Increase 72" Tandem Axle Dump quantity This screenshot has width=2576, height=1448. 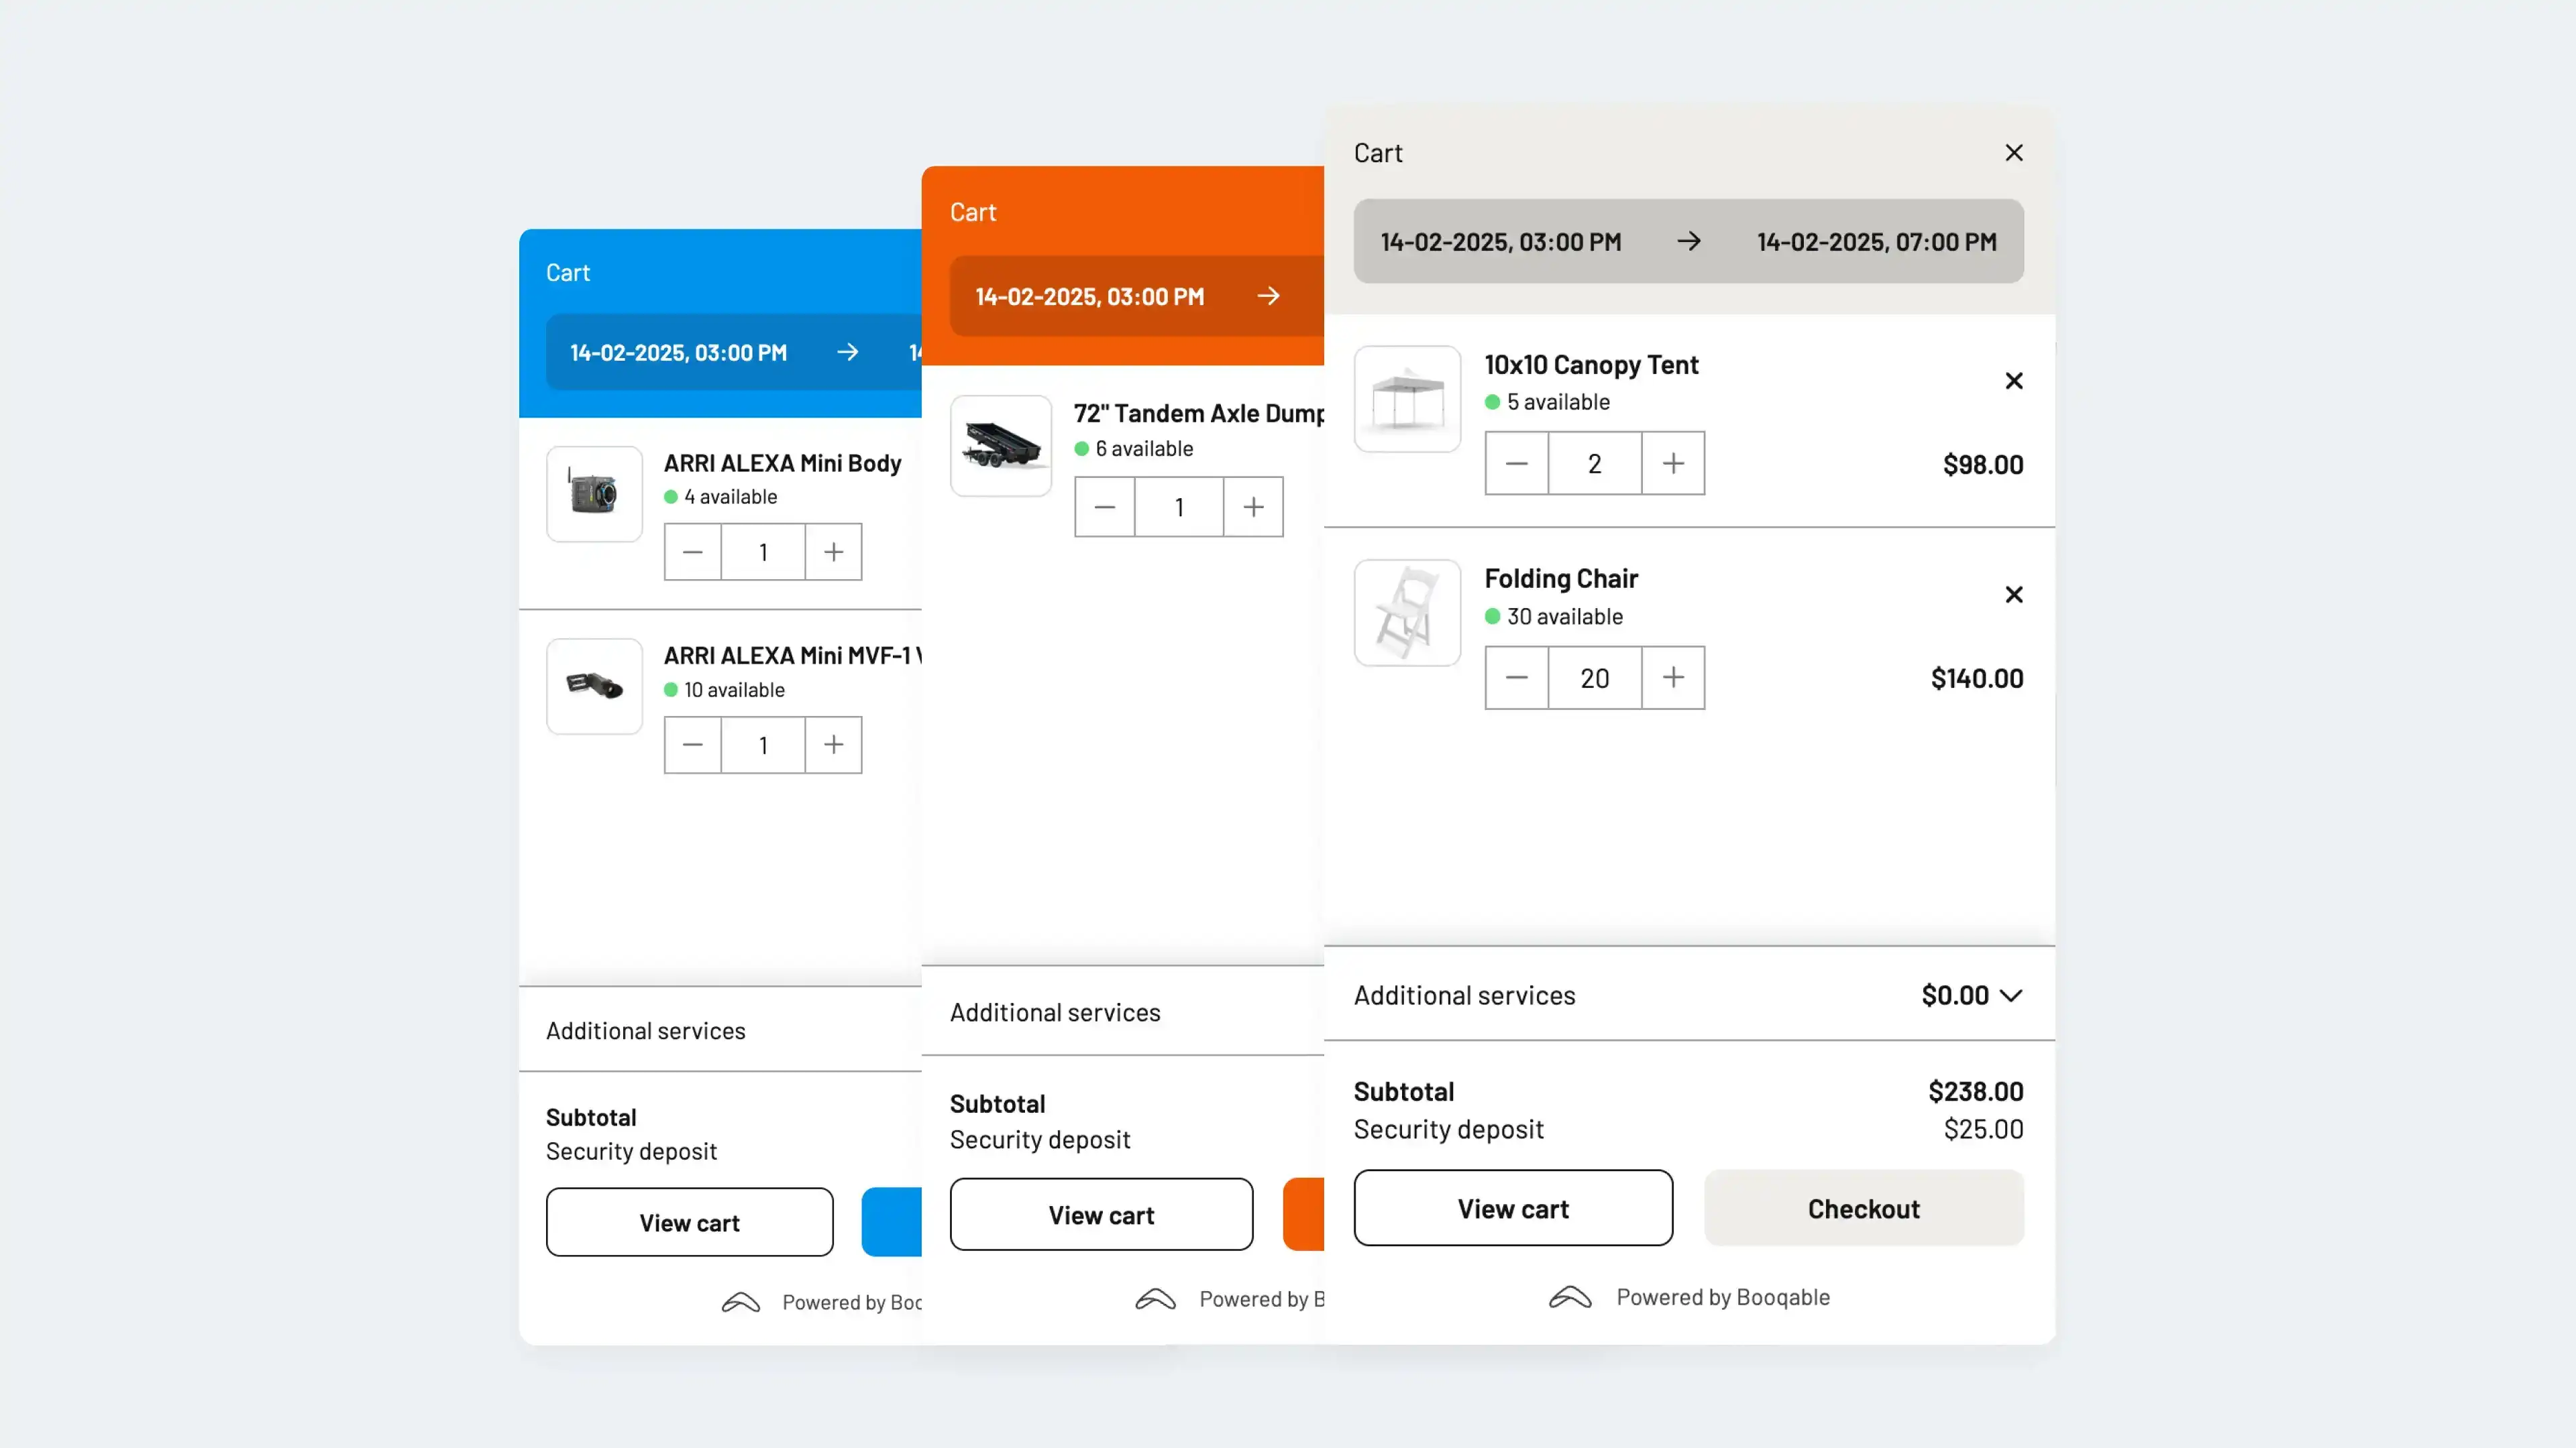tap(1253, 507)
